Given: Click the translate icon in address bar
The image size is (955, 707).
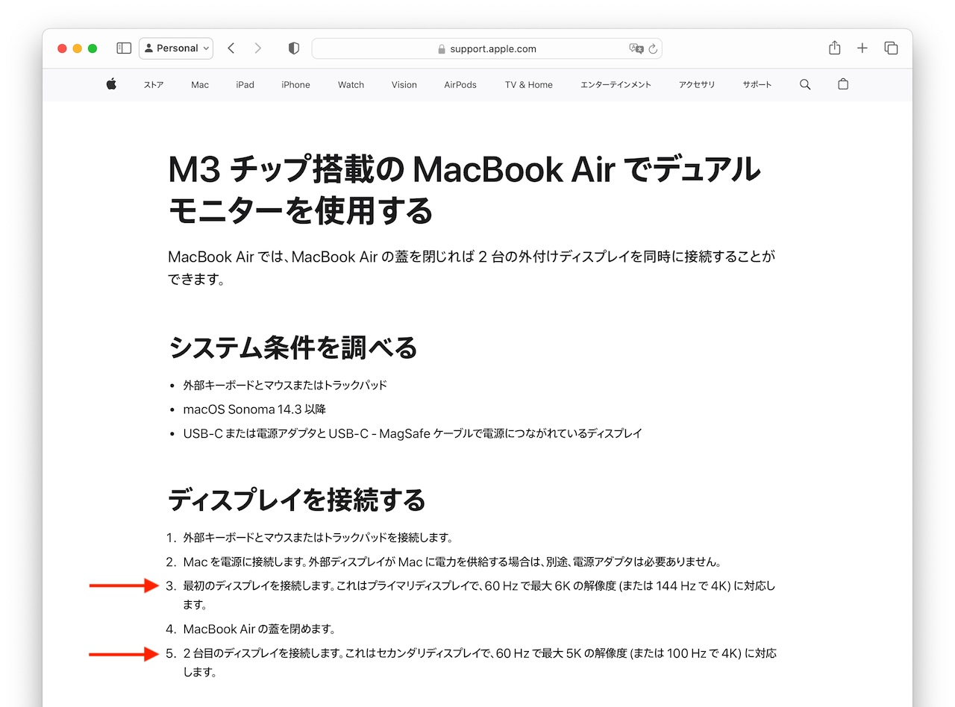Looking at the screenshot, I should pyautogui.click(x=636, y=48).
